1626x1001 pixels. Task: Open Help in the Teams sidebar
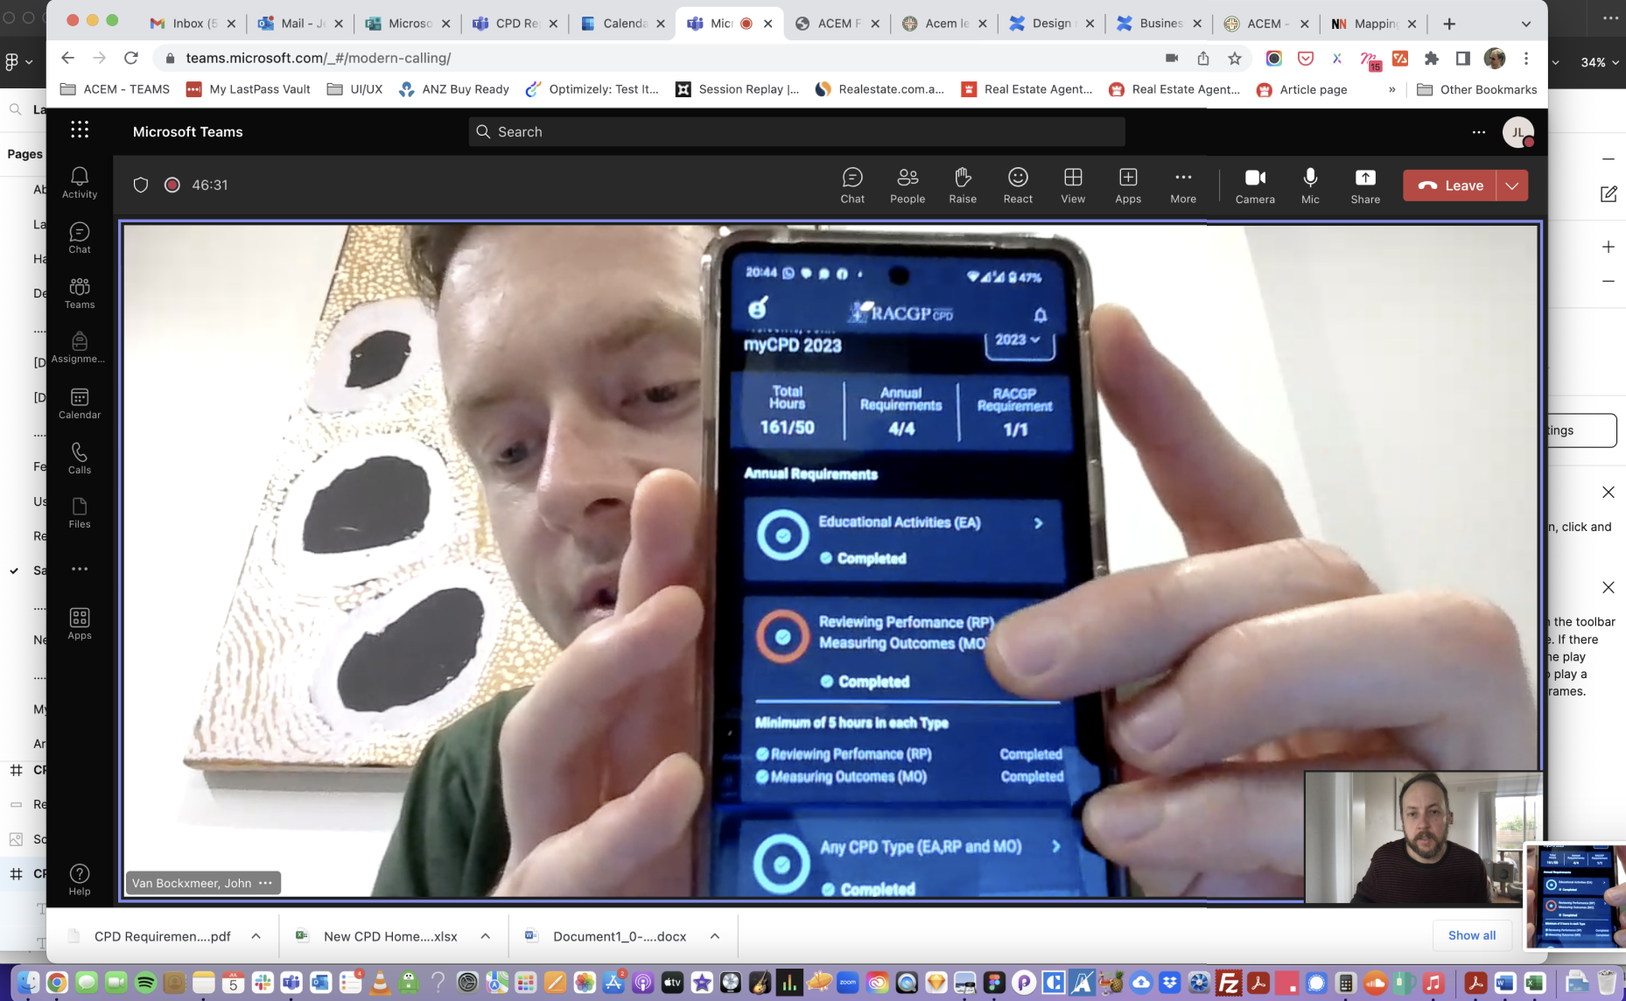[x=80, y=879]
